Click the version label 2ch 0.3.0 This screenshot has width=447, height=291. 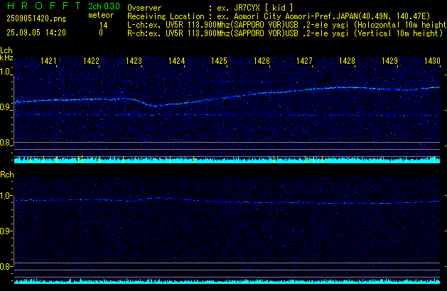104,6
